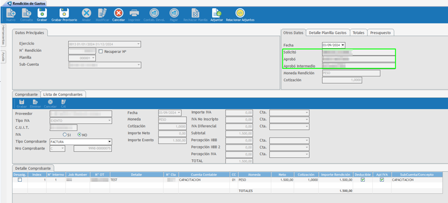Click the Contab. Devol. icon

click(x=154, y=13)
